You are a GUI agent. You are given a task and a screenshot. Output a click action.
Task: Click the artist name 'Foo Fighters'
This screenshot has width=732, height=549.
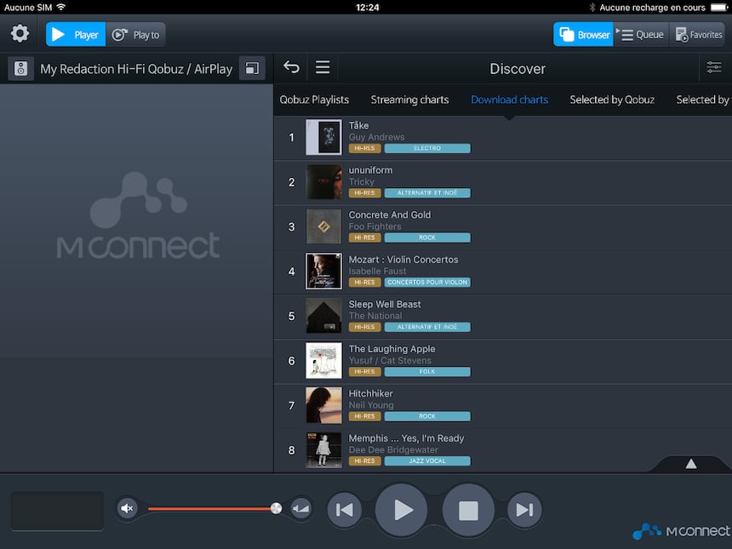coord(375,226)
